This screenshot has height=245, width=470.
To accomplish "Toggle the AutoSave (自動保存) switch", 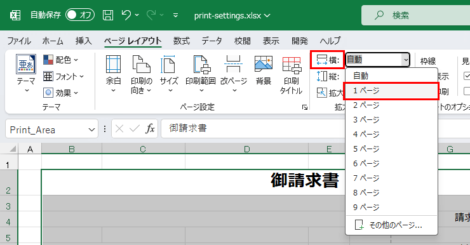I will 80,15.
